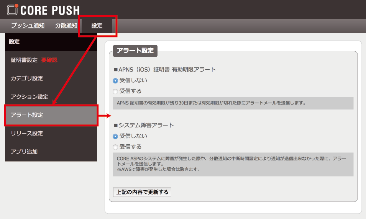
Task: Open アクション設定 in the sidebar
Action: 30,96
